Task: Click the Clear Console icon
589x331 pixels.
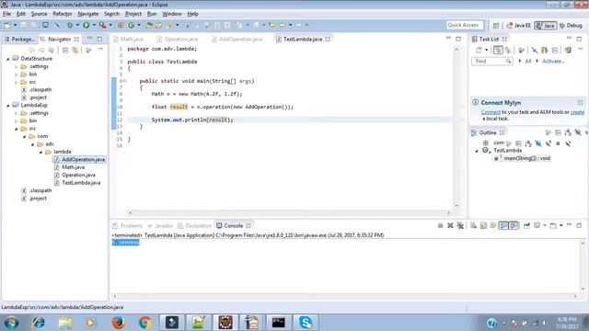Action: [473, 225]
